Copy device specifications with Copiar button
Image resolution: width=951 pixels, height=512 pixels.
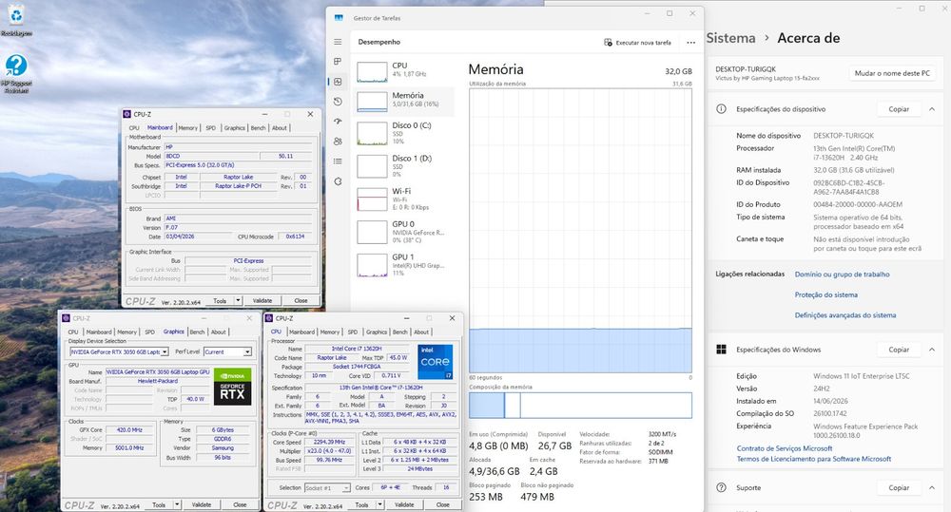point(899,109)
